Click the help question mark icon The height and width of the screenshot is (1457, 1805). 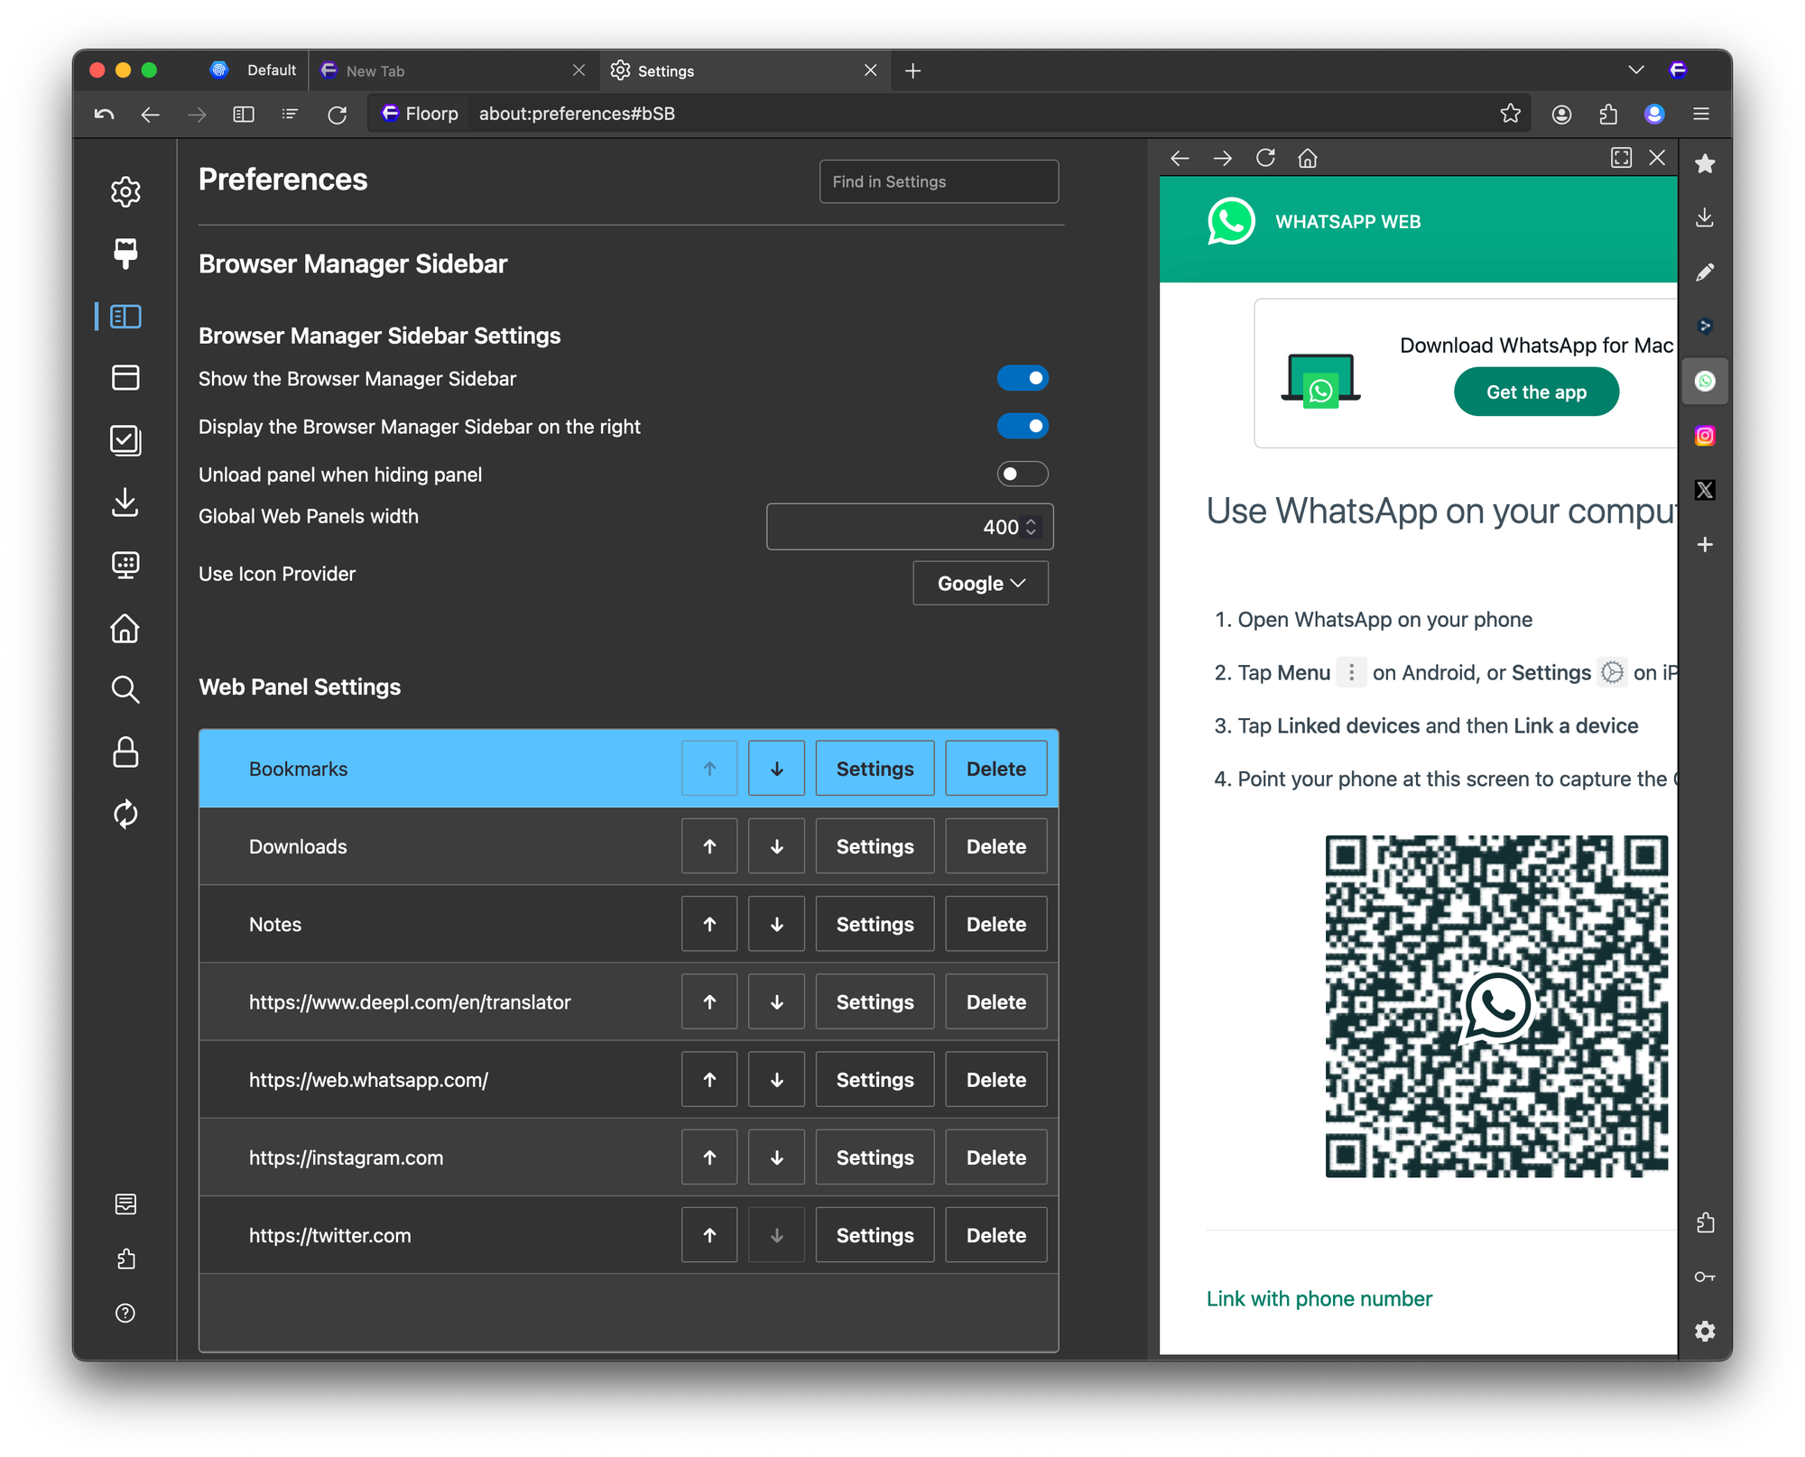click(x=125, y=1313)
